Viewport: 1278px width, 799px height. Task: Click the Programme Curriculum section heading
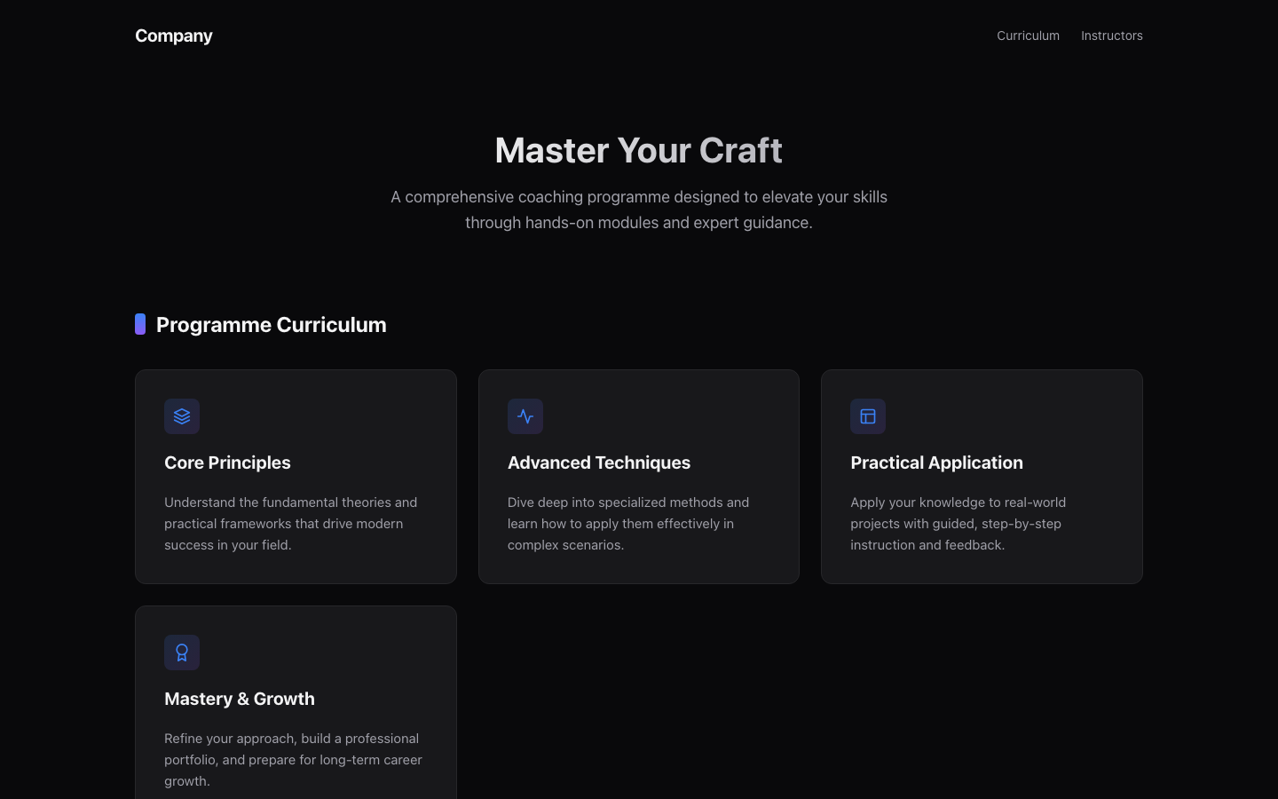(x=272, y=325)
